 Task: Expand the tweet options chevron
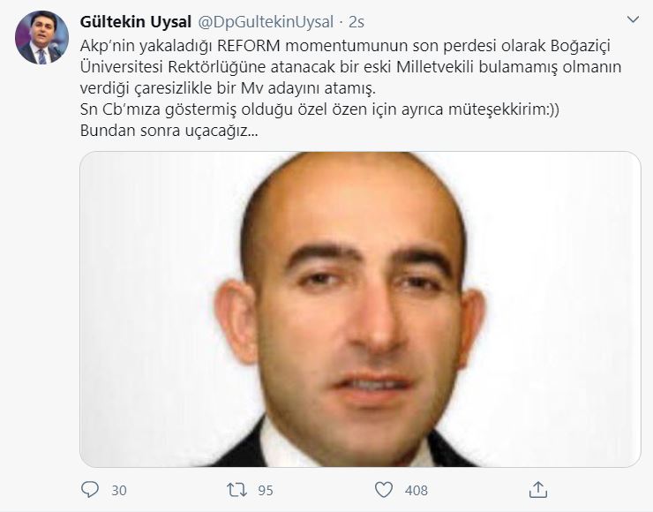[633, 19]
